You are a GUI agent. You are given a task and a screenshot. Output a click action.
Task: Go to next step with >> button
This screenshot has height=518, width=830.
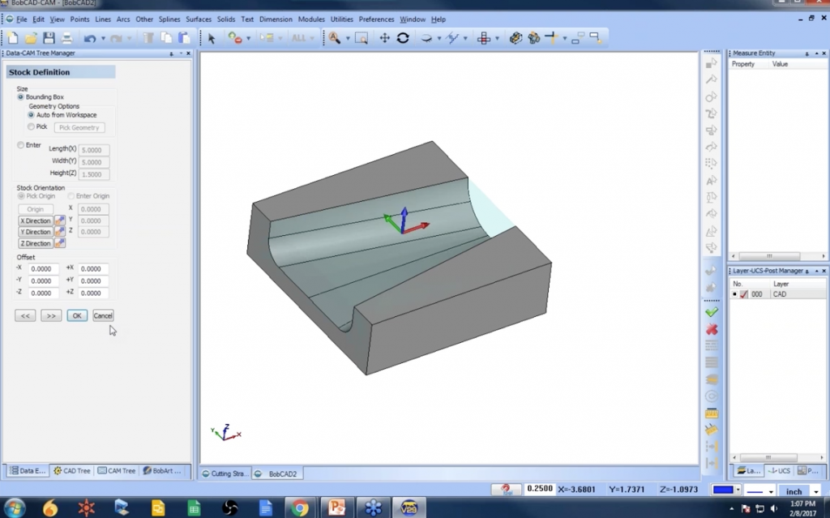pos(51,315)
